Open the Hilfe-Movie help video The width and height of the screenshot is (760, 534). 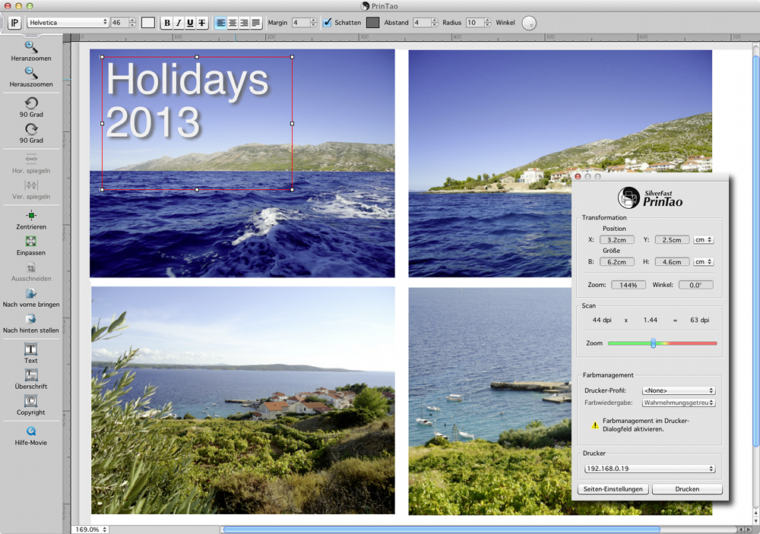31,431
